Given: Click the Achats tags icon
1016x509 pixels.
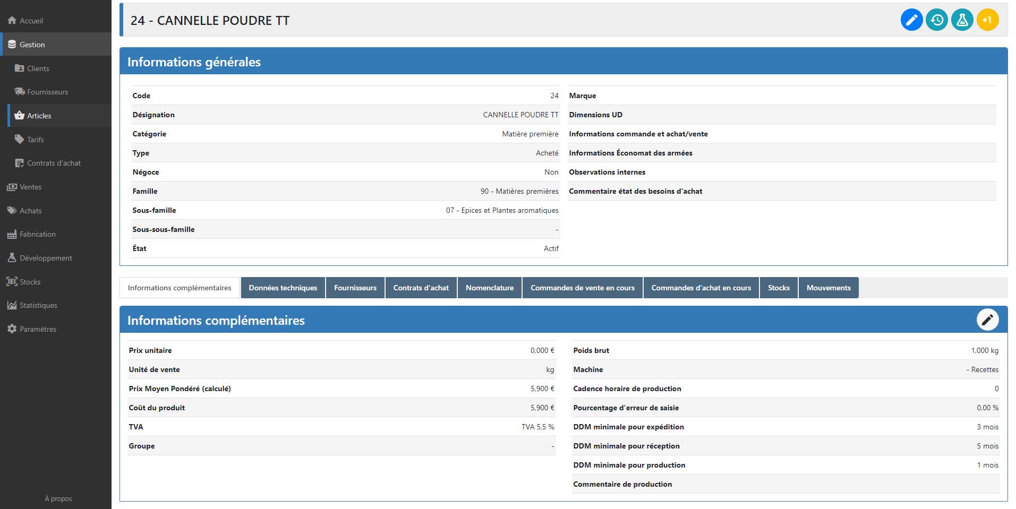Looking at the screenshot, I should [x=12, y=210].
